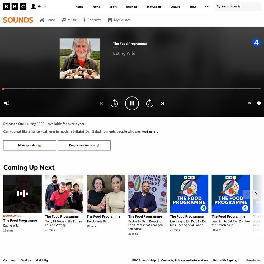The height and width of the screenshot is (264, 264).
Task: Open Pavlov to Plant Breeding episode thumbnail
Action: coord(148,194)
